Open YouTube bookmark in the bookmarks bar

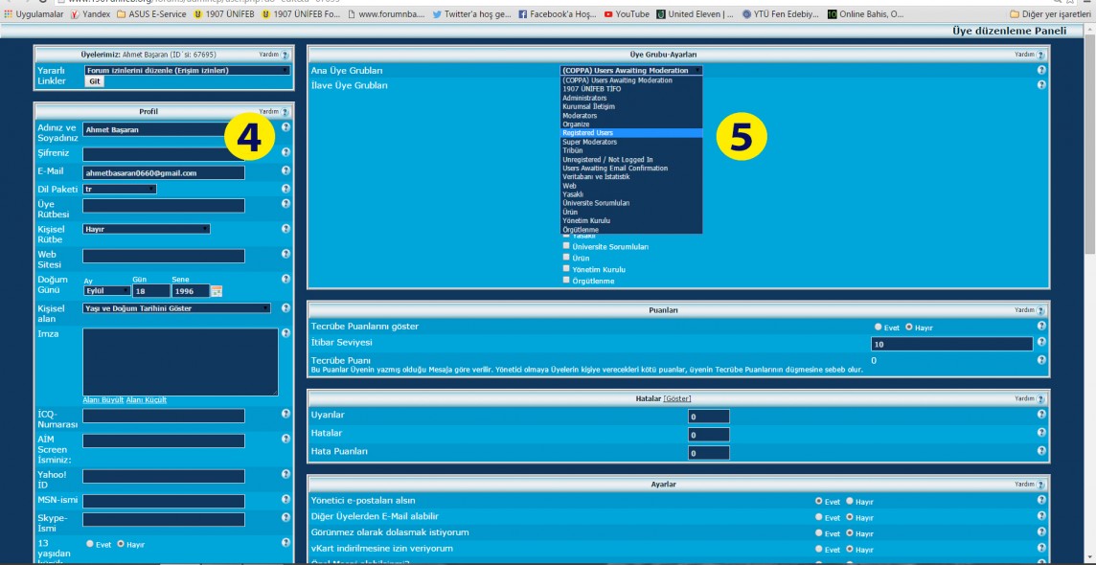(x=627, y=14)
